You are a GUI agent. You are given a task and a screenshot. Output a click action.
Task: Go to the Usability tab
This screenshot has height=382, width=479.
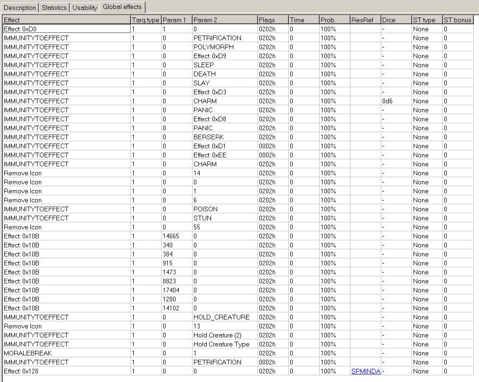click(84, 8)
